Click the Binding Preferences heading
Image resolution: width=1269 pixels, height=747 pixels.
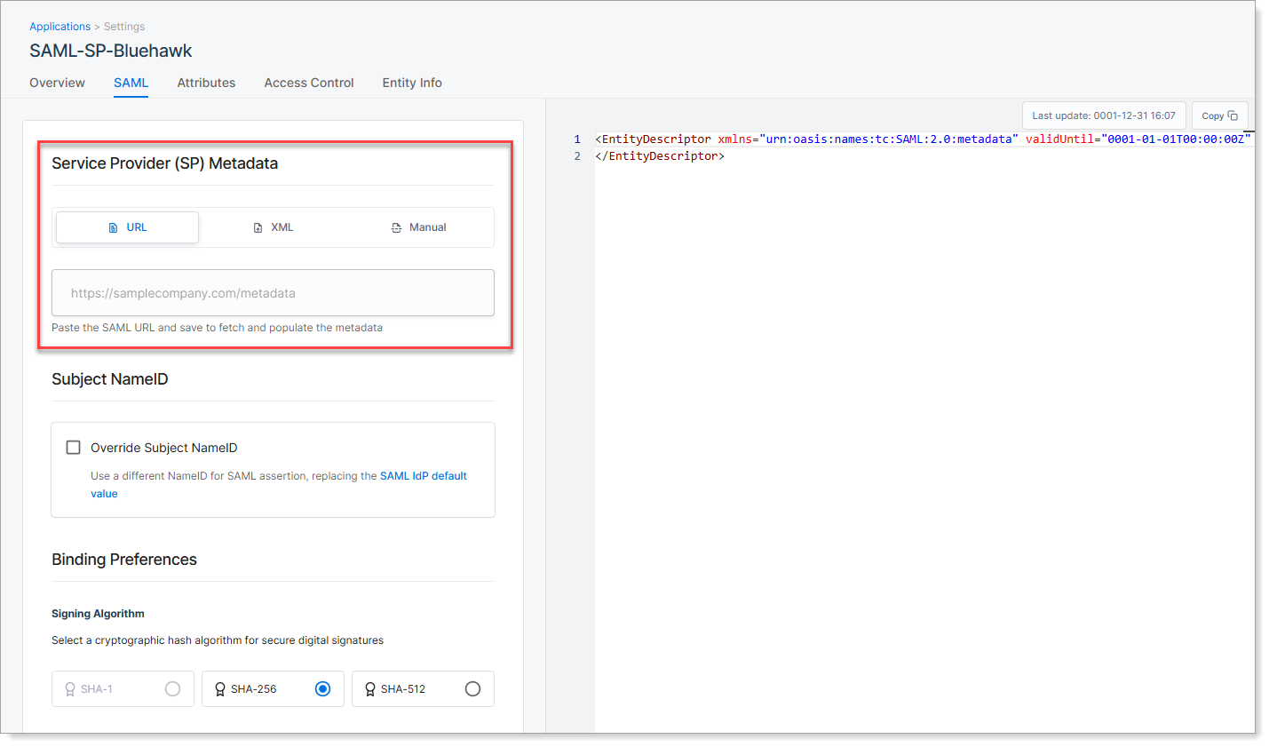(x=124, y=560)
